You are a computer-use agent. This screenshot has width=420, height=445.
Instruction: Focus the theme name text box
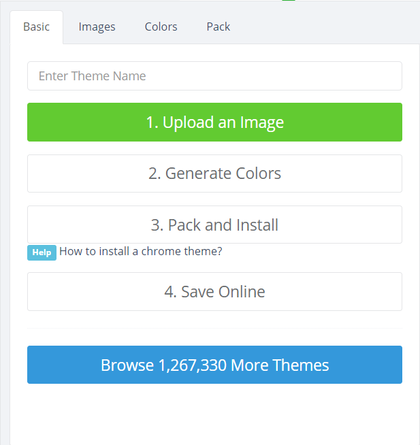pyautogui.click(x=214, y=76)
